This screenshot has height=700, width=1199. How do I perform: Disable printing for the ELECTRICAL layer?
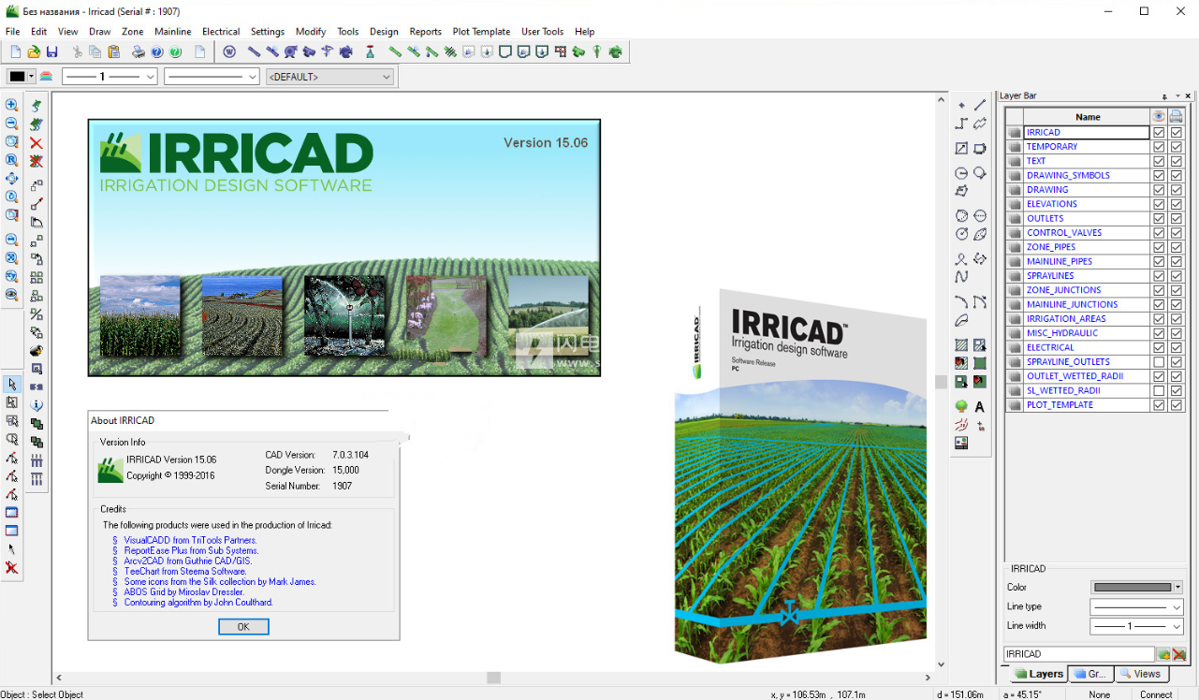pos(1177,348)
